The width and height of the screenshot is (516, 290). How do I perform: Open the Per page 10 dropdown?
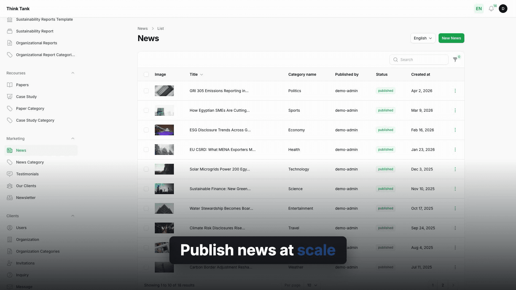click(312, 285)
